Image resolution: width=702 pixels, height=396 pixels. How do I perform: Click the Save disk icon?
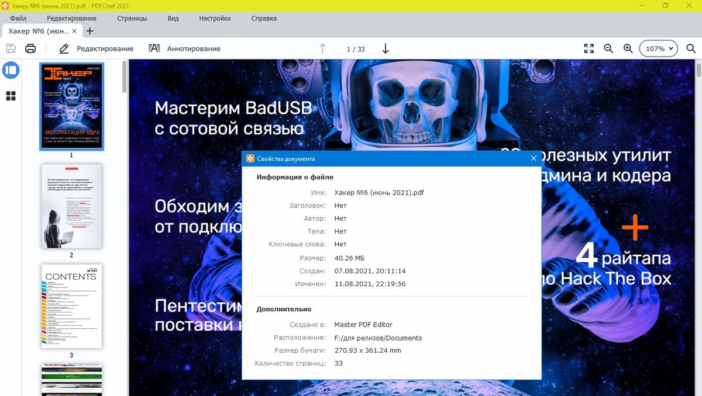pos(11,48)
